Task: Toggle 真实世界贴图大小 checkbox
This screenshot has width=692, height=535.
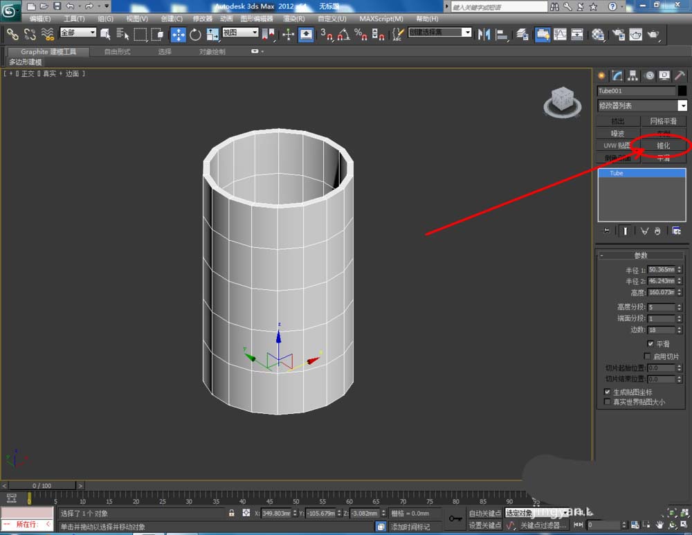Action: click(608, 401)
